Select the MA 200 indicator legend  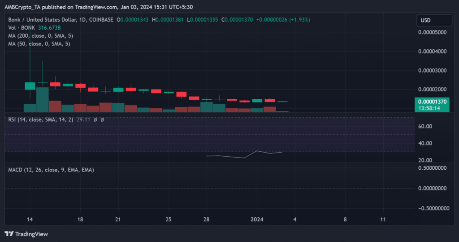click(39, 36)
